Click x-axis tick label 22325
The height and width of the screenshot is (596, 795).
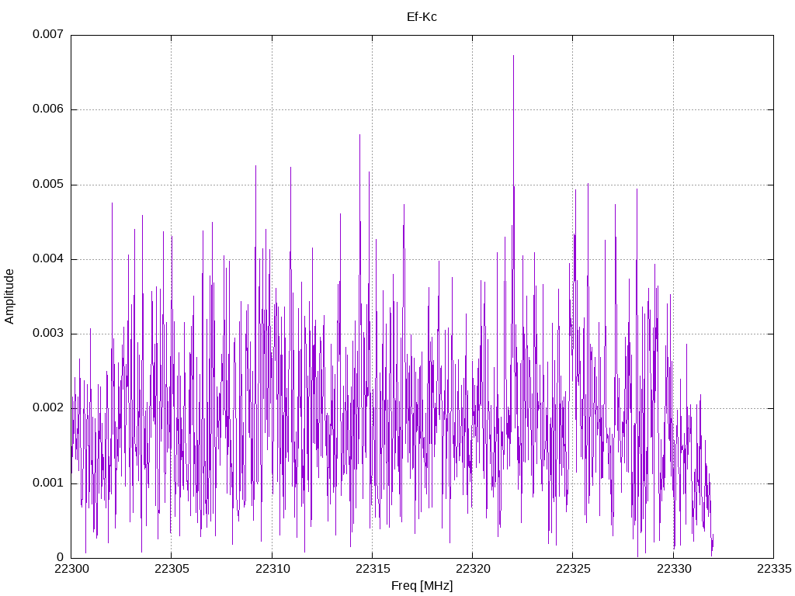tap(573, 569)
